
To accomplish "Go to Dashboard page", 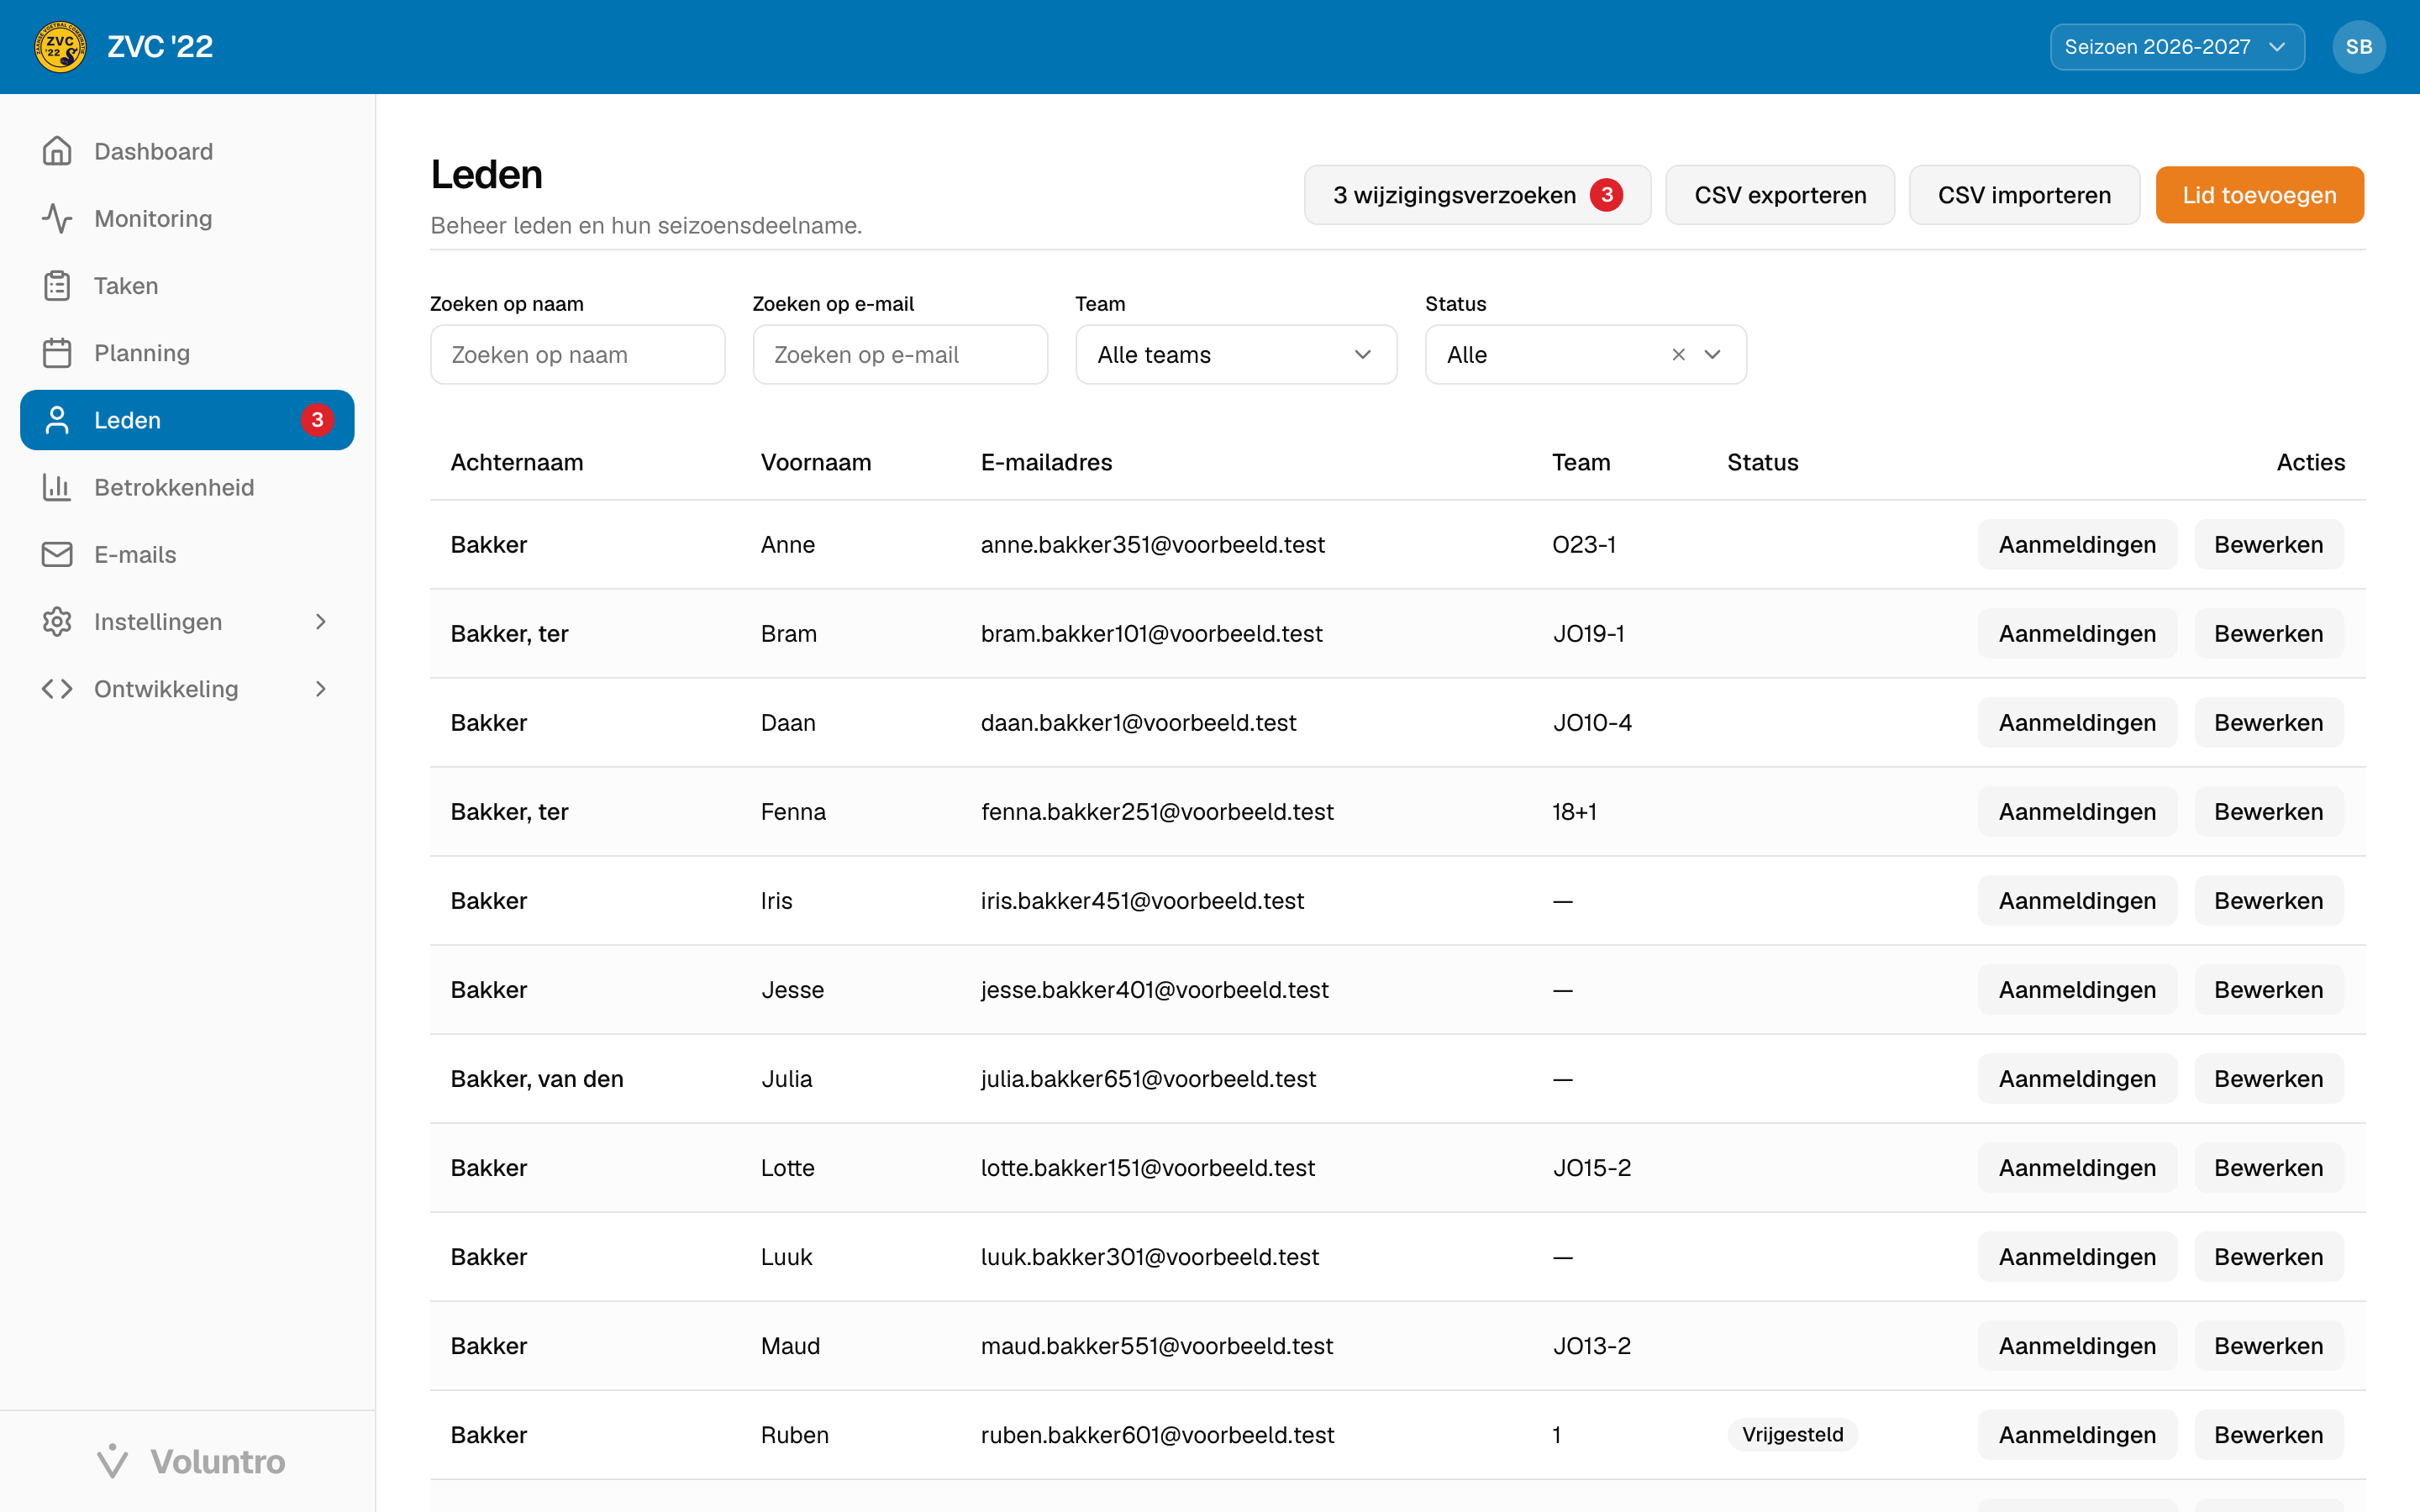I will [187, 151].
